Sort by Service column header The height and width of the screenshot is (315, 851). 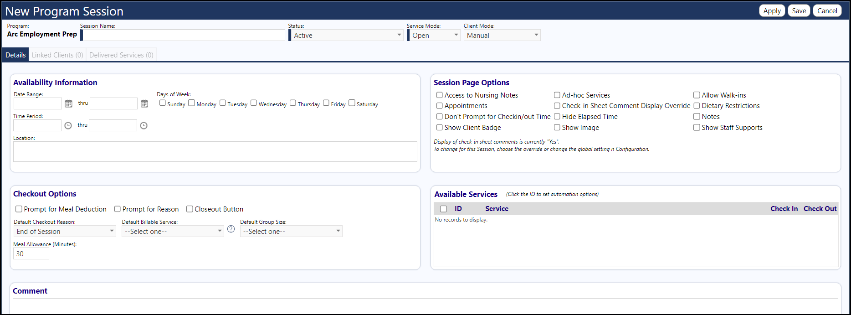coord(497,209)
